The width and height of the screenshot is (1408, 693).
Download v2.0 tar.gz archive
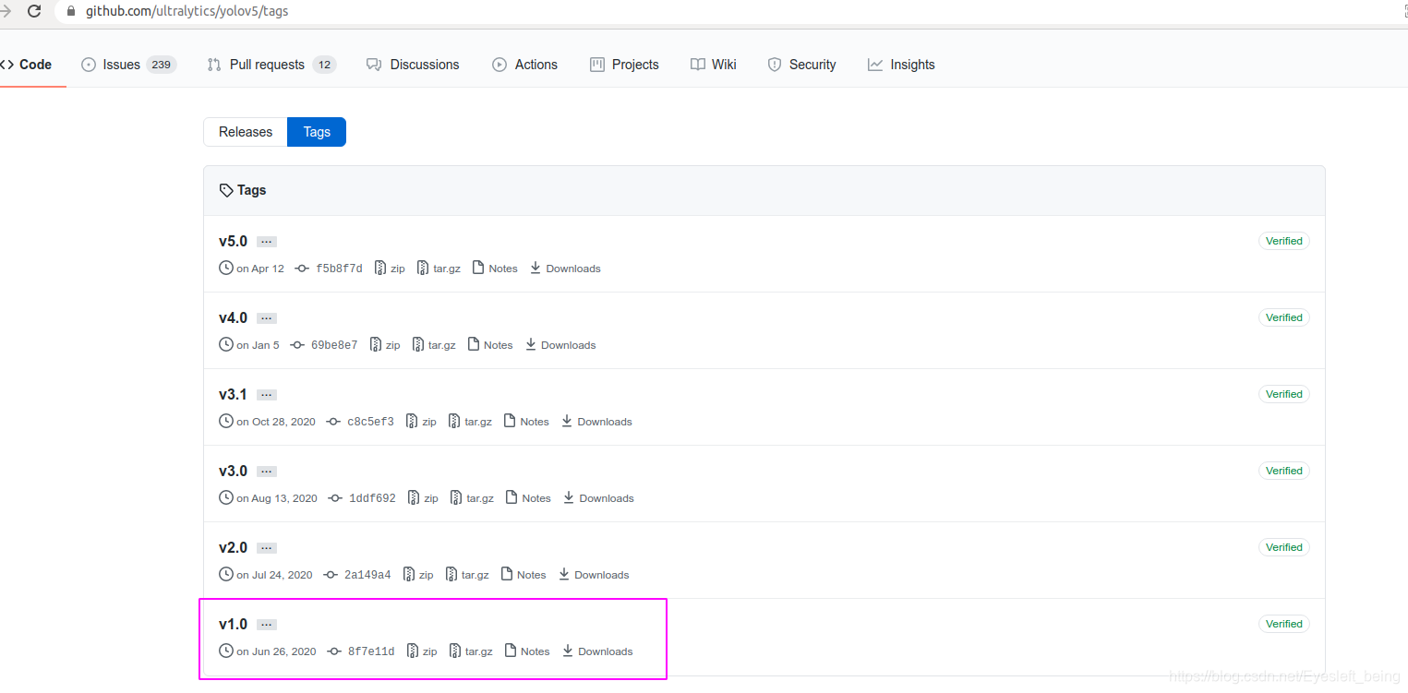point(467,575)
